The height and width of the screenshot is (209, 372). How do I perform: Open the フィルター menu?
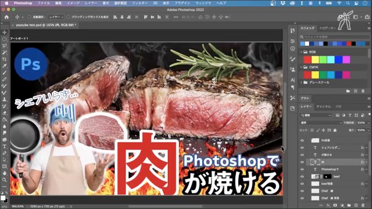(140, 3)
